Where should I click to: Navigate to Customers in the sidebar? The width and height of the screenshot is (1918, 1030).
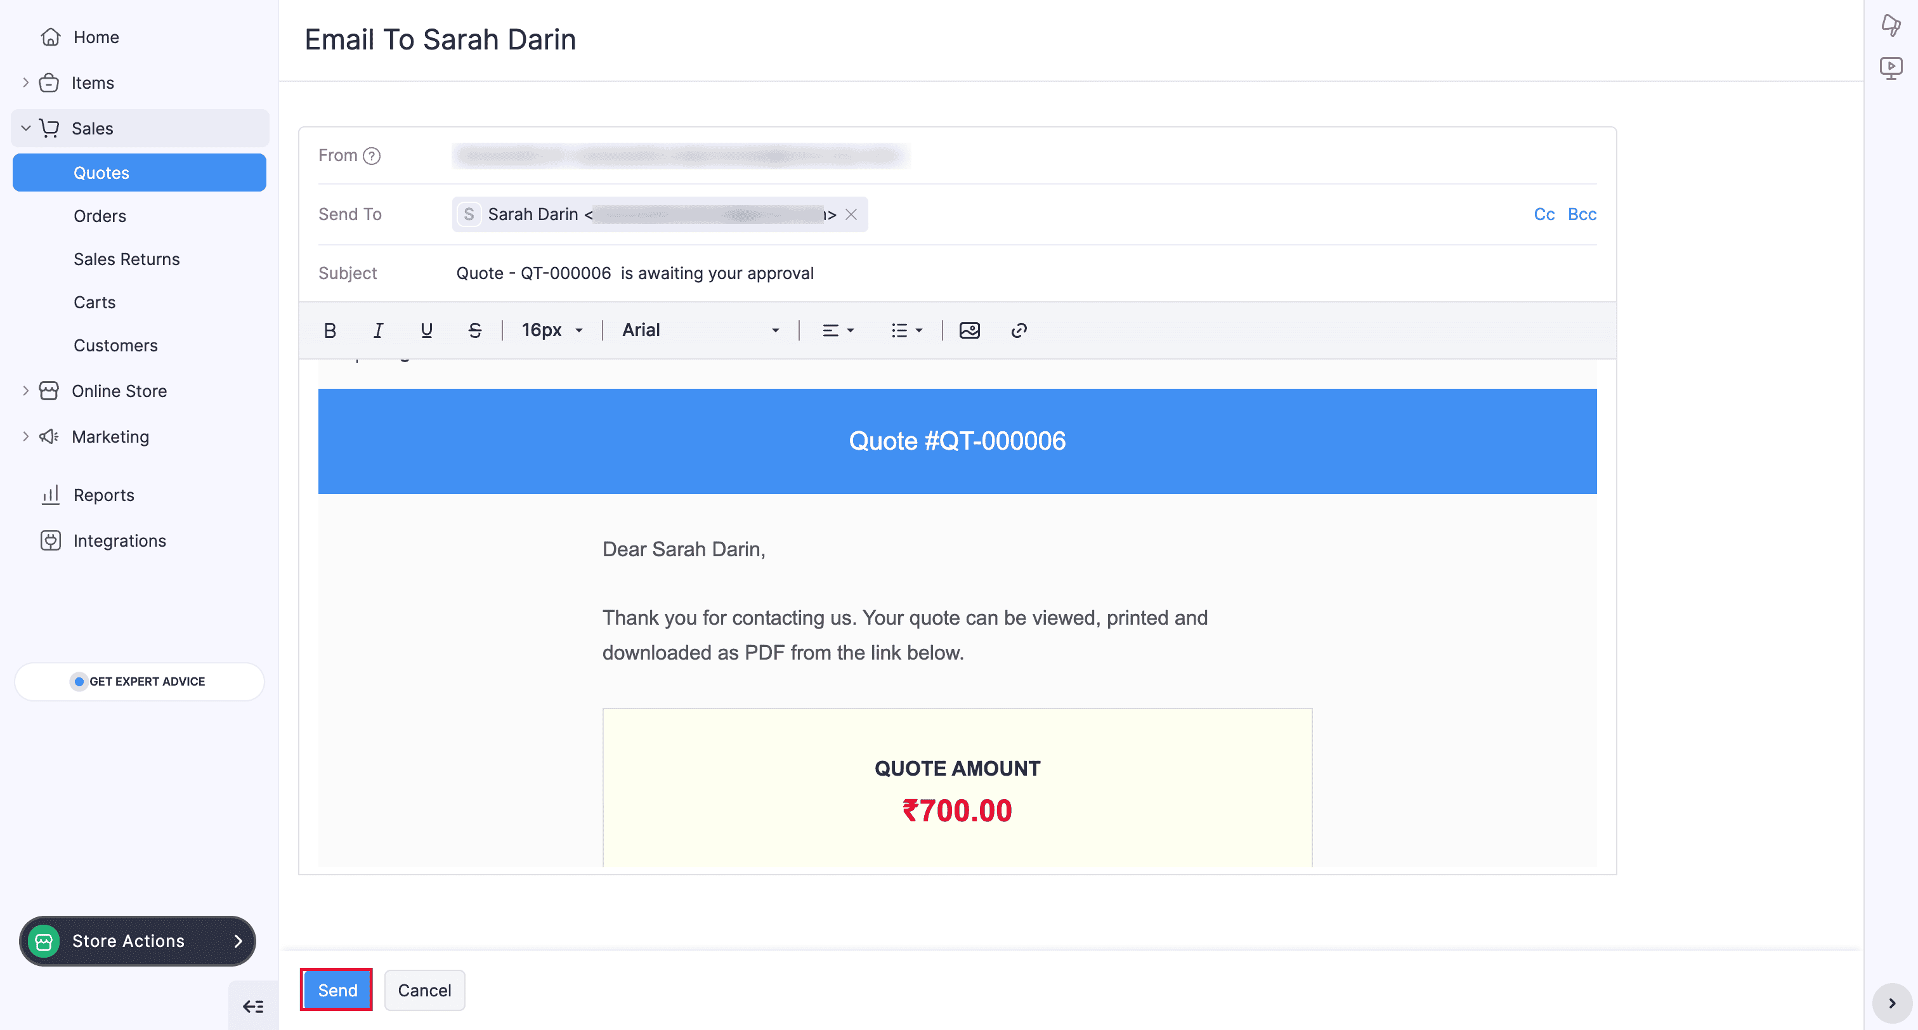coord(115,345)
